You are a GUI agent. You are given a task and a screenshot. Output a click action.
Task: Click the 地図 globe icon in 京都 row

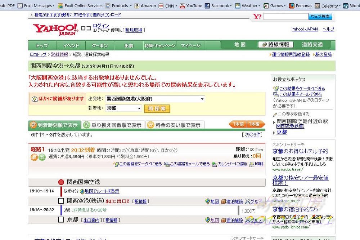(207, 220)
